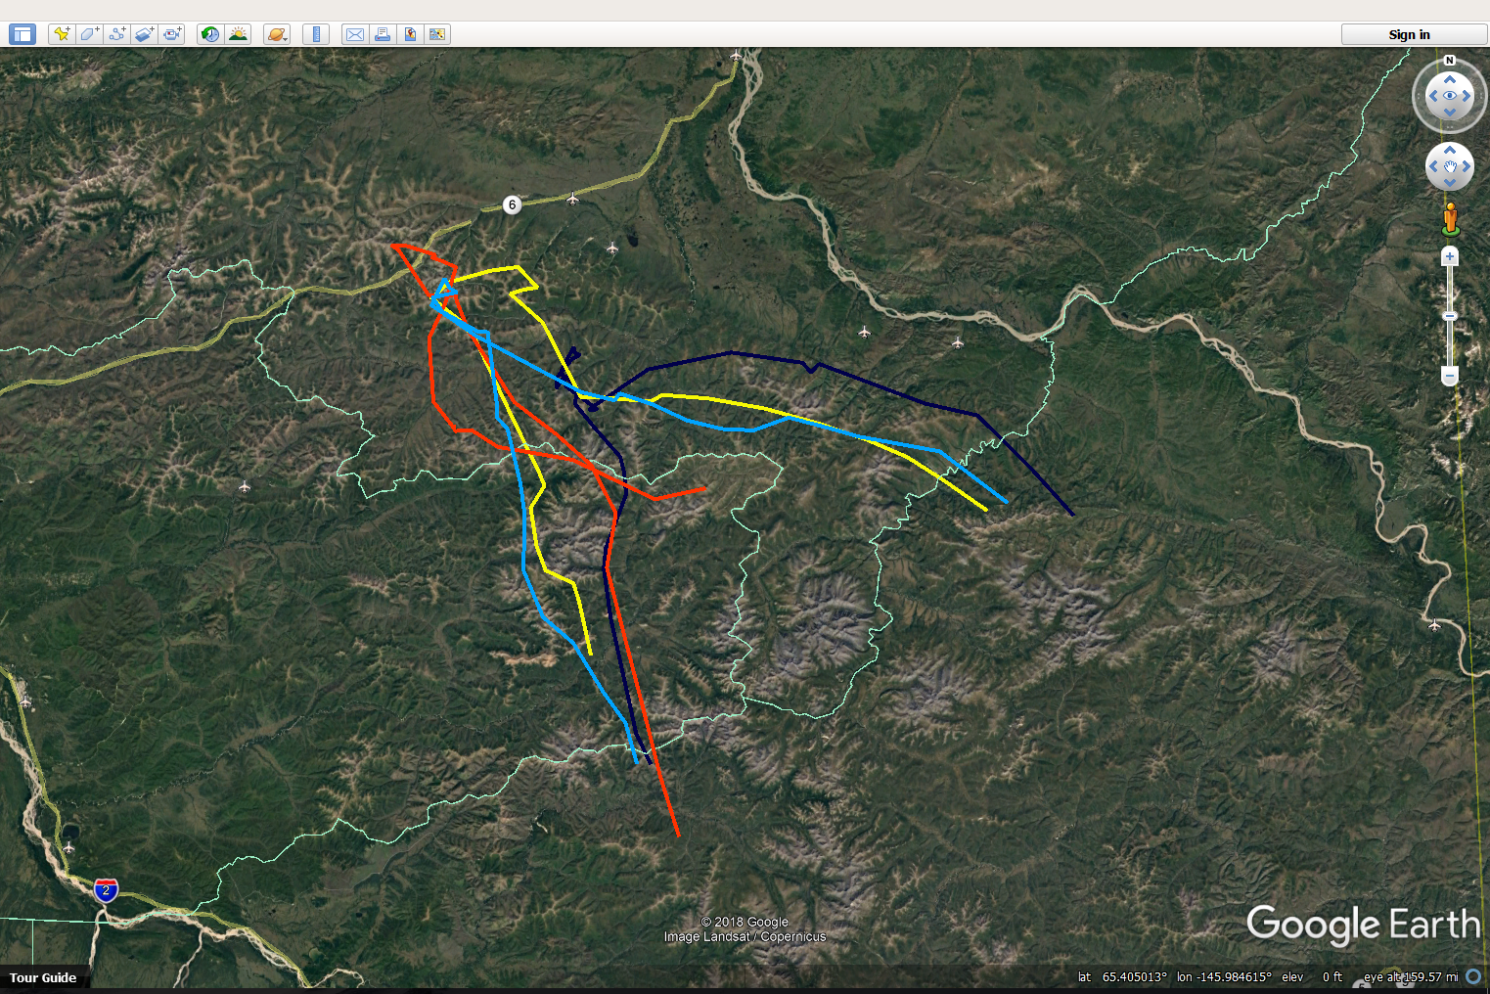The height and width of the screenshot is (994, 1490).
Task: Open the planet switcher dropdown
Action: (x=277, y=34)
